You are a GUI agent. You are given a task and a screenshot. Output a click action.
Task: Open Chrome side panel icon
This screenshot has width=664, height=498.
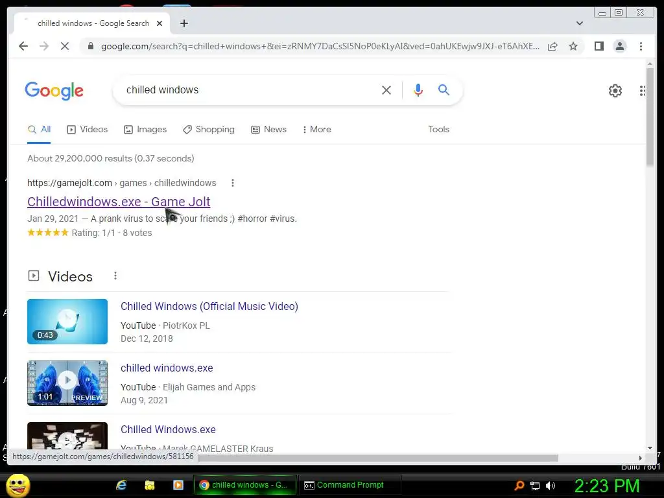[x=599, y=46]
